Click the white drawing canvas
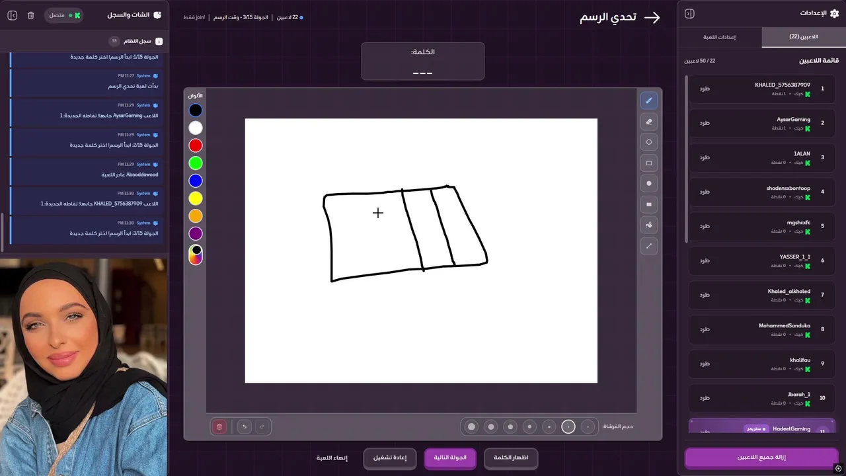The height and width of the screenshot is (476, 846). [421, 251]
